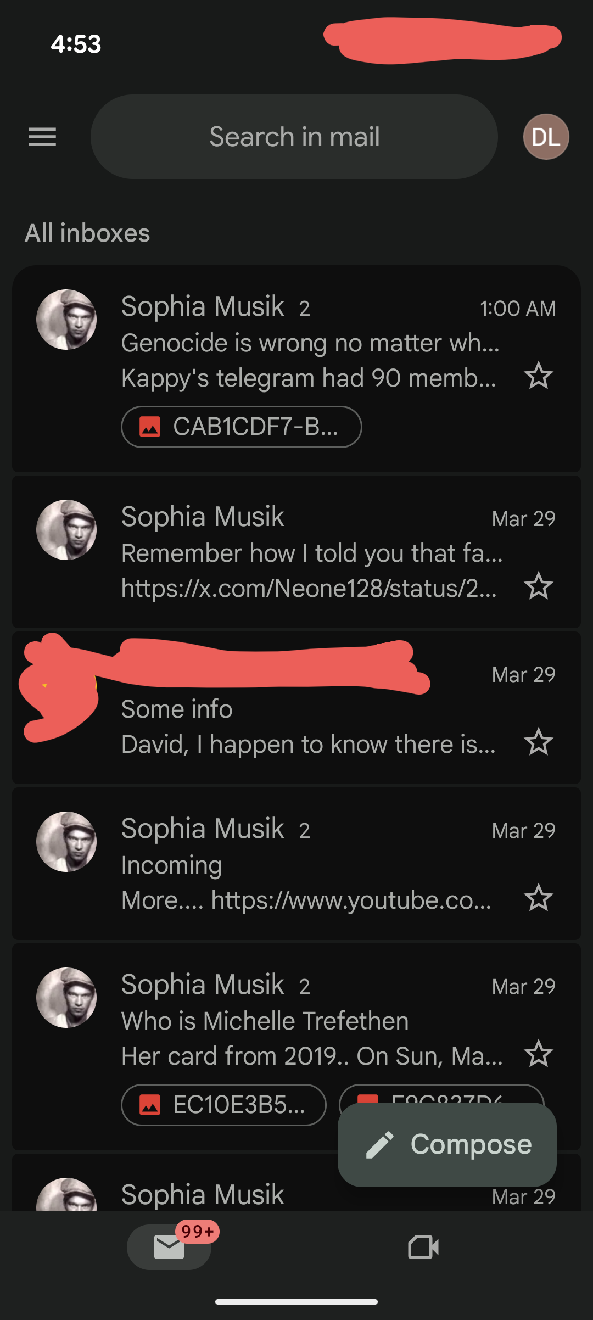Open the CAB1CDF7 image attachment

pos(241,427)
